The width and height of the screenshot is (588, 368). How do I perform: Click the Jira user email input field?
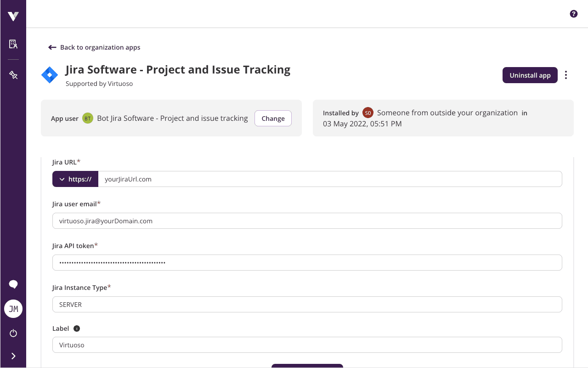pyautogui.click(x=307, y=221)
